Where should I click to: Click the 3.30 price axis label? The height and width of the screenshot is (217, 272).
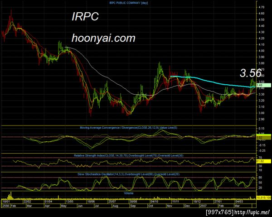click(261, 95)
